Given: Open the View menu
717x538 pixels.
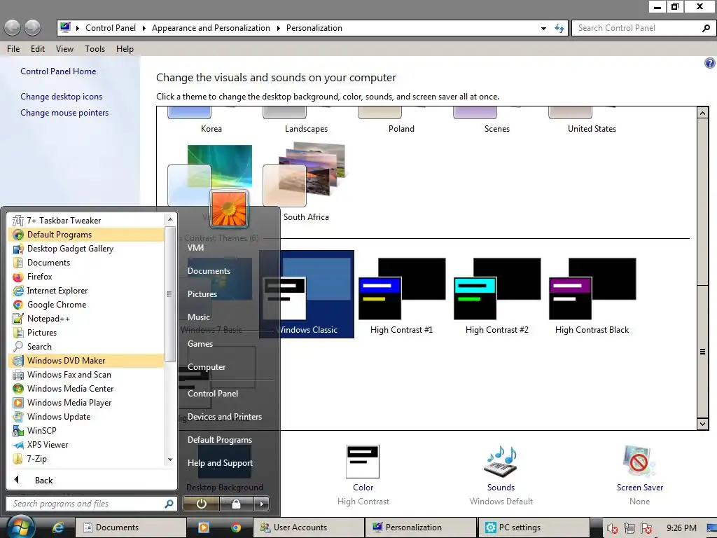Looking at the screenshot, I should tap(64, 49).
